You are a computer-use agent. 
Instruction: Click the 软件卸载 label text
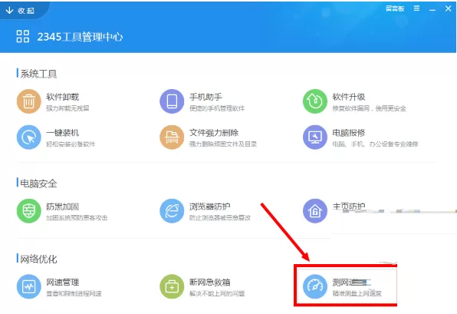[x=63, y=97]
